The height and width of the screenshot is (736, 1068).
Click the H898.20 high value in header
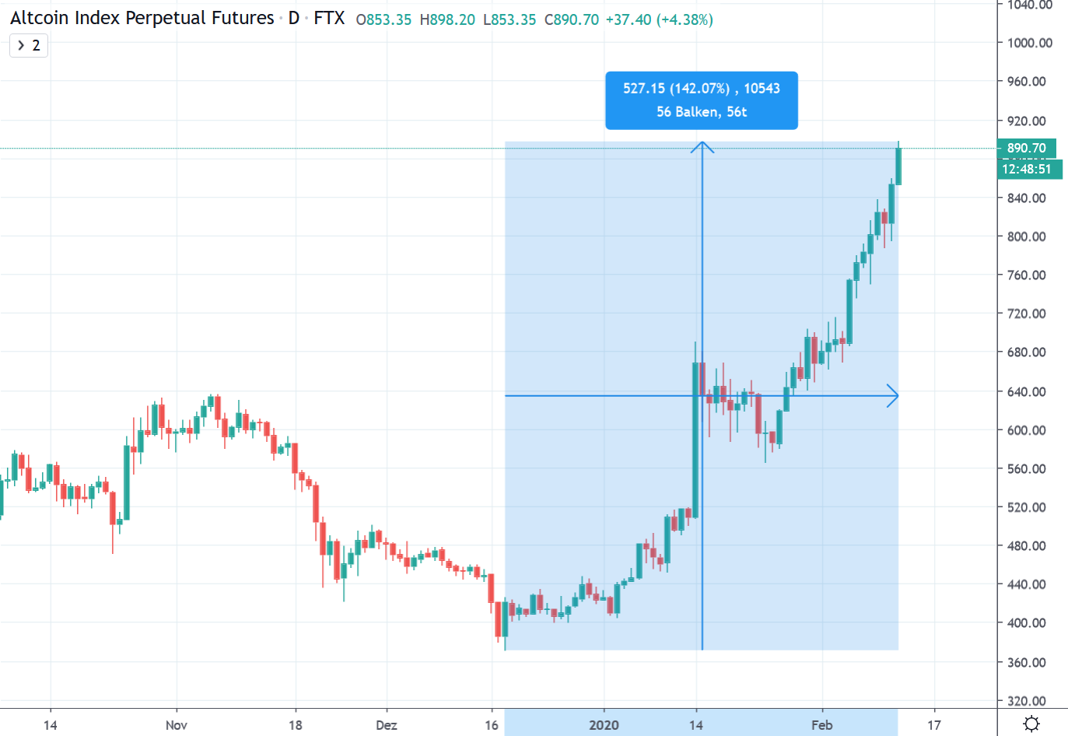tap(447, 19)
